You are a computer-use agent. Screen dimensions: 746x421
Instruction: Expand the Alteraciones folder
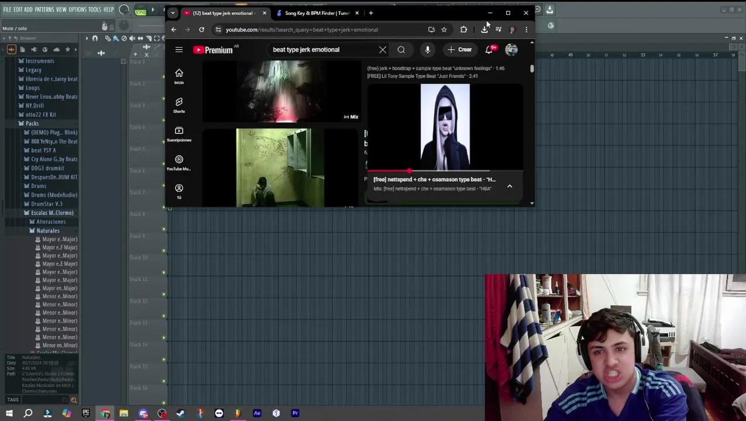click(48, 222)
